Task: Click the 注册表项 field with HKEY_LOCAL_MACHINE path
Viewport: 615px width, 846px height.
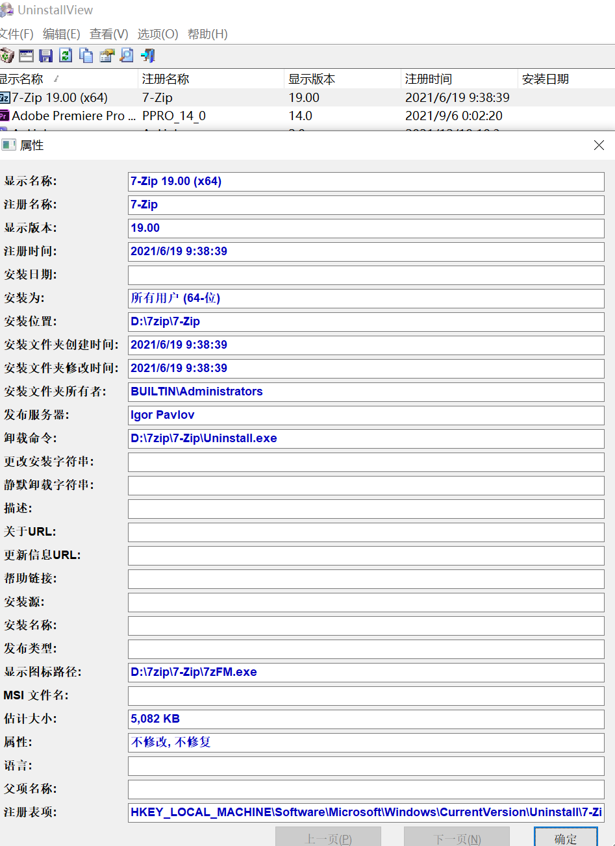Action: pos(366,812)
